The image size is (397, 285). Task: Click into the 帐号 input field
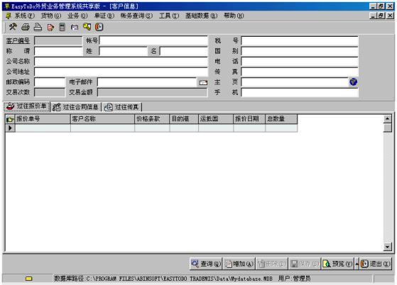coord(153,40)
